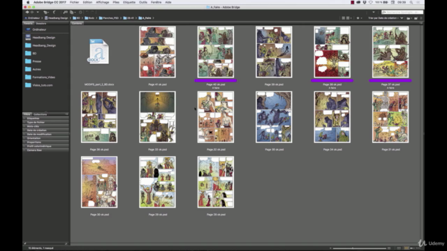Click the macOS Spotlight search icon

coord(411,2)
